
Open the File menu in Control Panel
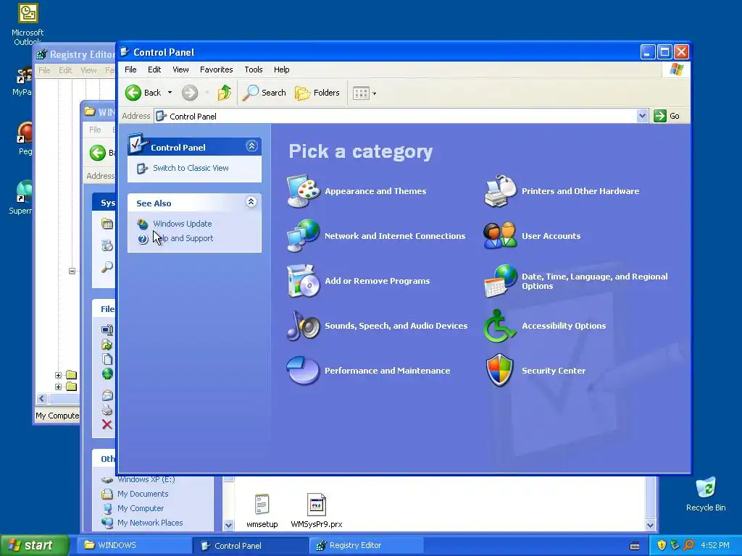tap(130, 69)
